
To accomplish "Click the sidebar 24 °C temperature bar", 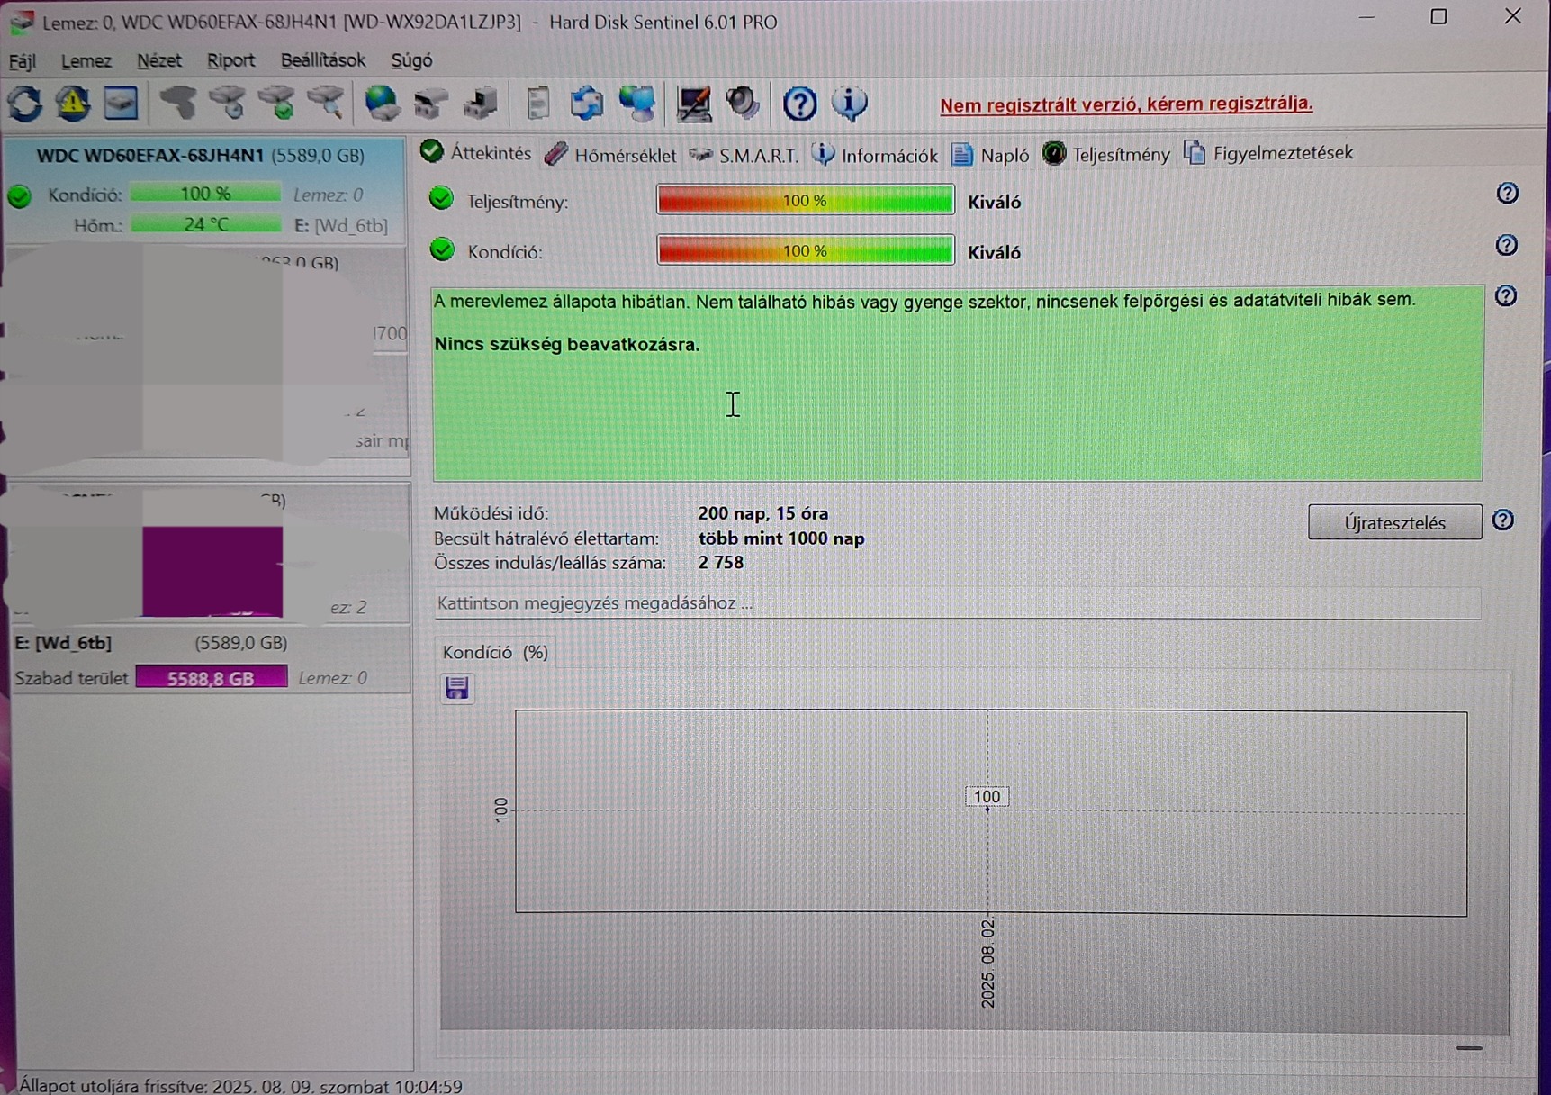I will 205,224.
